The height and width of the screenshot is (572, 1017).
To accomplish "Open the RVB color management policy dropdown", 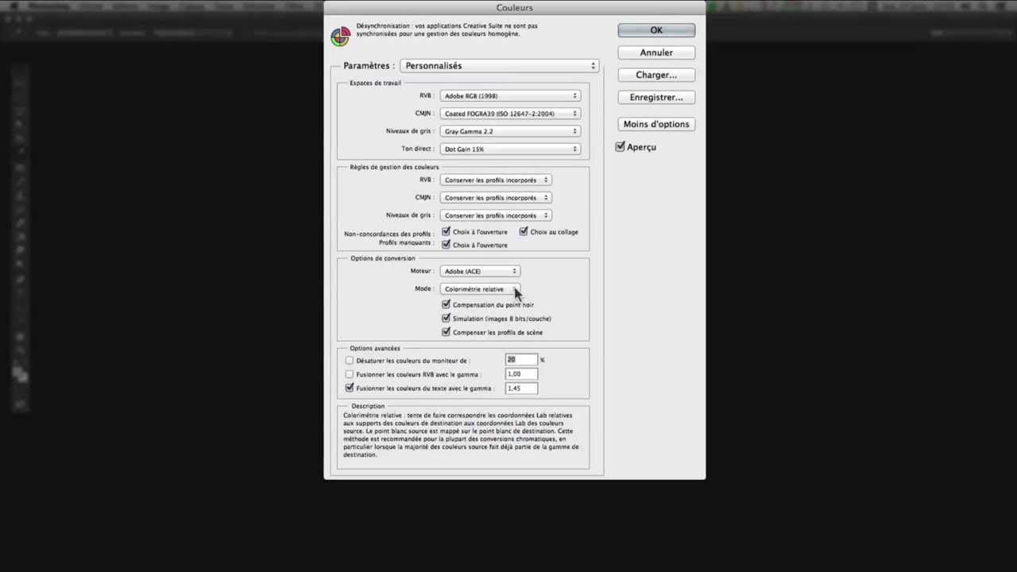I will (496, 180).
